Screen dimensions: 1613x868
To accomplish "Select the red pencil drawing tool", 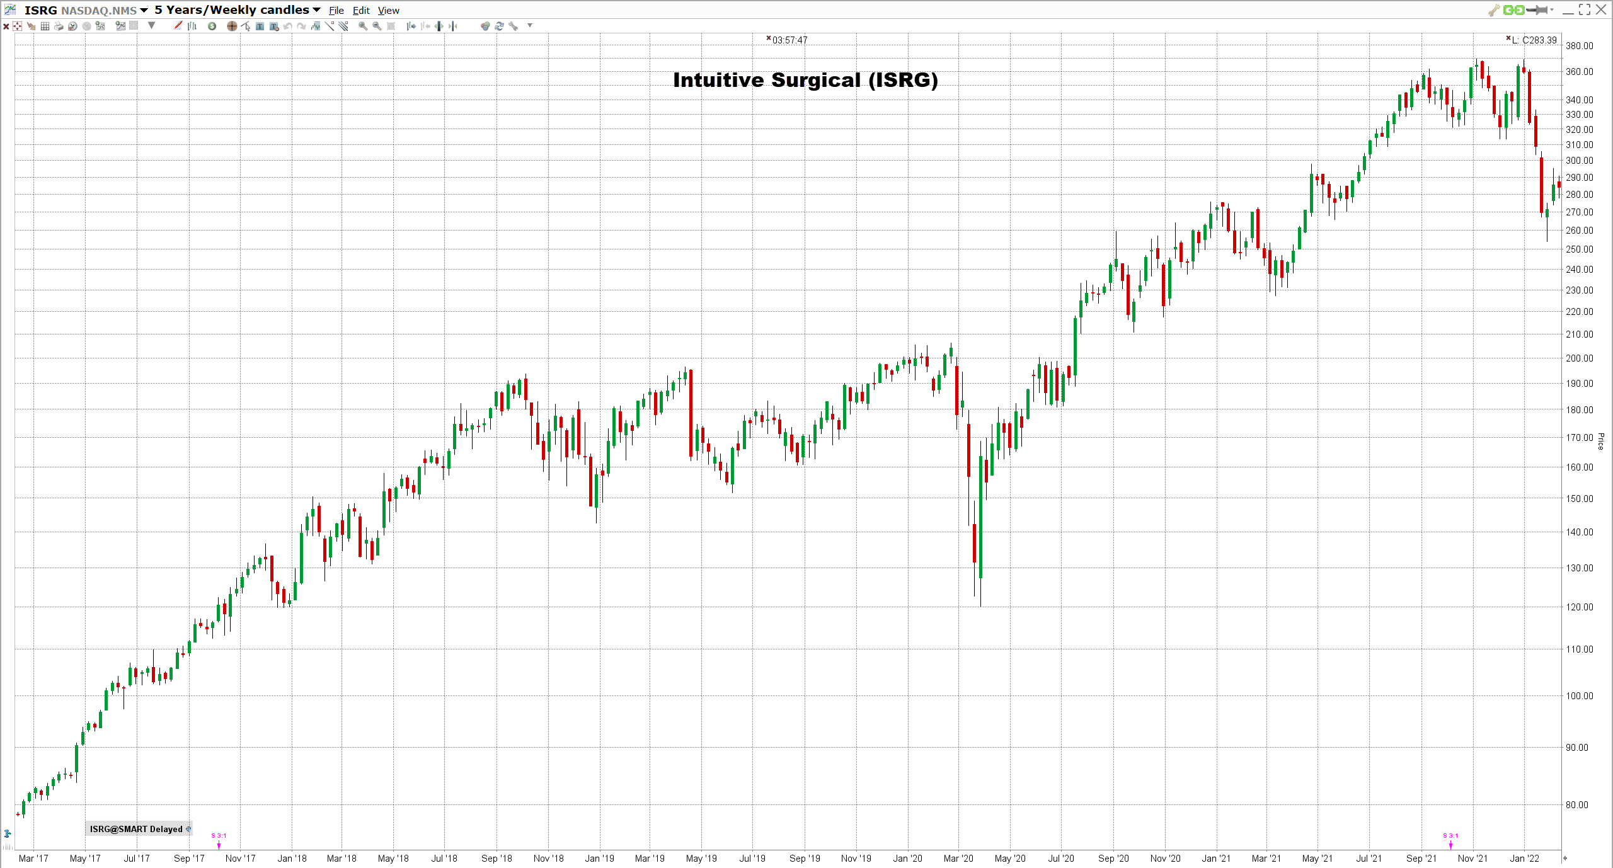I will tap(178, 25).
